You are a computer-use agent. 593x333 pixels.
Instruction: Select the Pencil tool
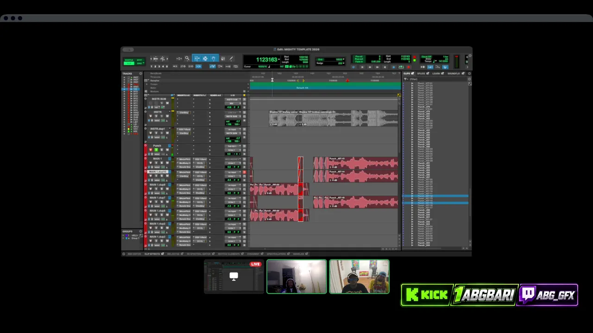point(231,58)
